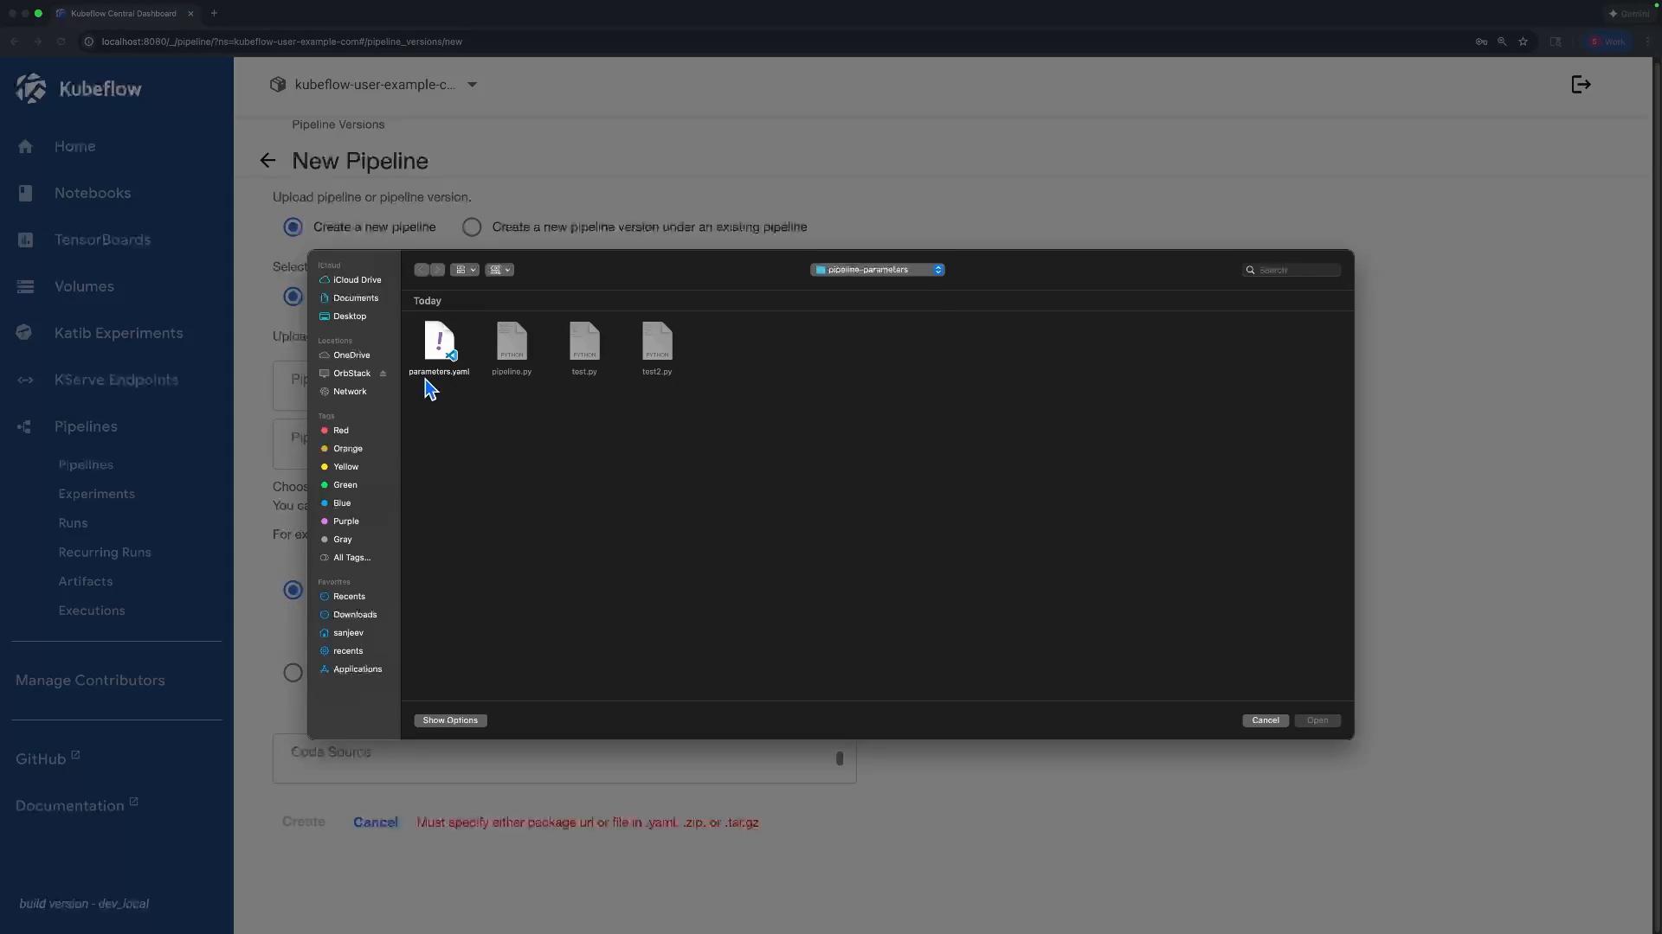Screen dimensions: 1662x934
Task: Cancel the file dialog
Action: coord(1266,720)
